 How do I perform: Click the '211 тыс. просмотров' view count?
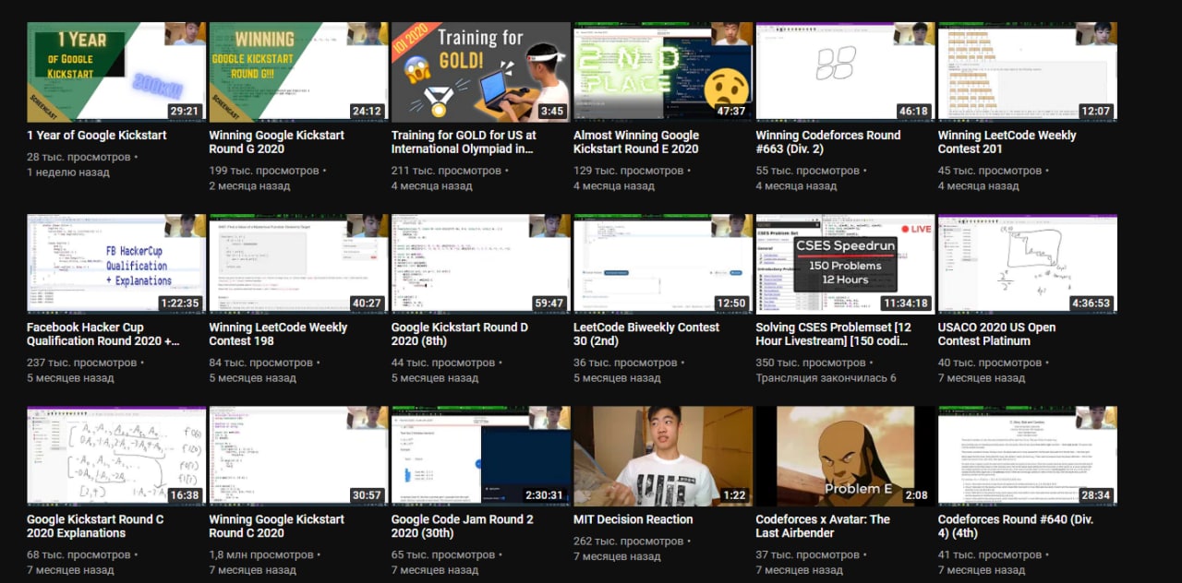click(x=446, y=171)
